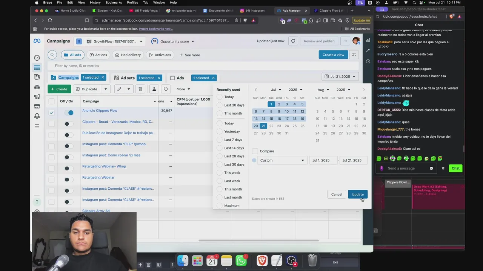Switch to the Instagram browser tab
Image resolution: width=483 pixels, height=271 pixels.
click(x=255, y=11)
